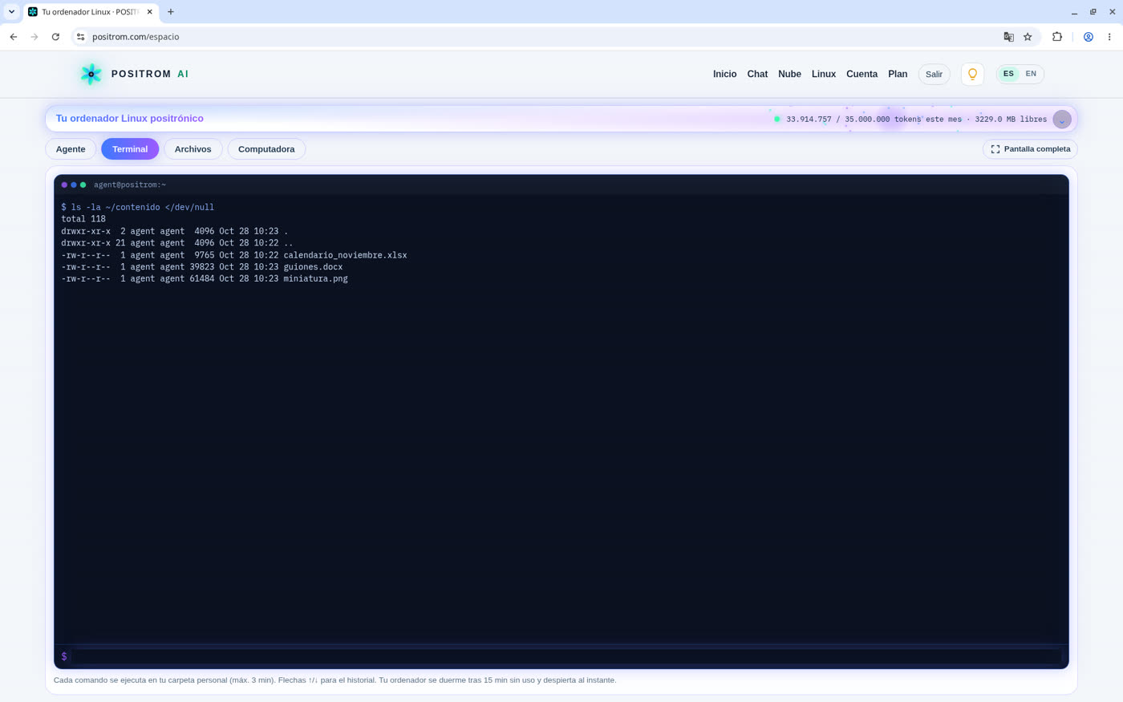Click the Pantalla completa fullscreen button
This screenshot has height=702, width=1123.
1030,149
